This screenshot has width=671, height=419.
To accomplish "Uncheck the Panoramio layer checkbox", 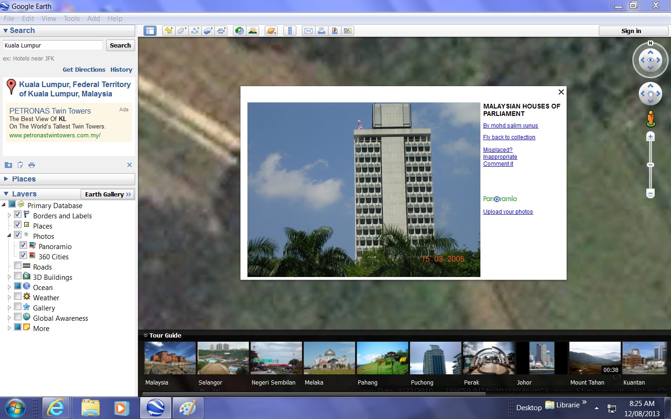I will (23, 245).
